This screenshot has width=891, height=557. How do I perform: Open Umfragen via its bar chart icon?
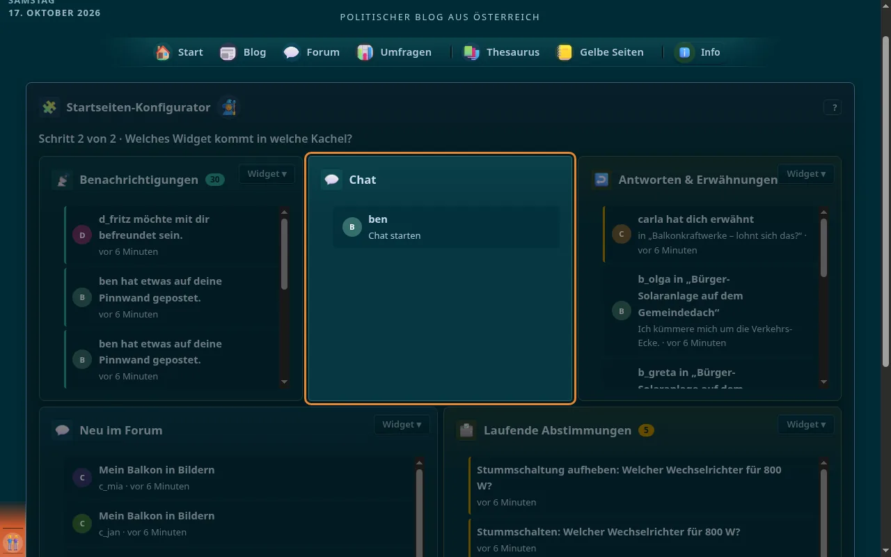coord(365,52)
